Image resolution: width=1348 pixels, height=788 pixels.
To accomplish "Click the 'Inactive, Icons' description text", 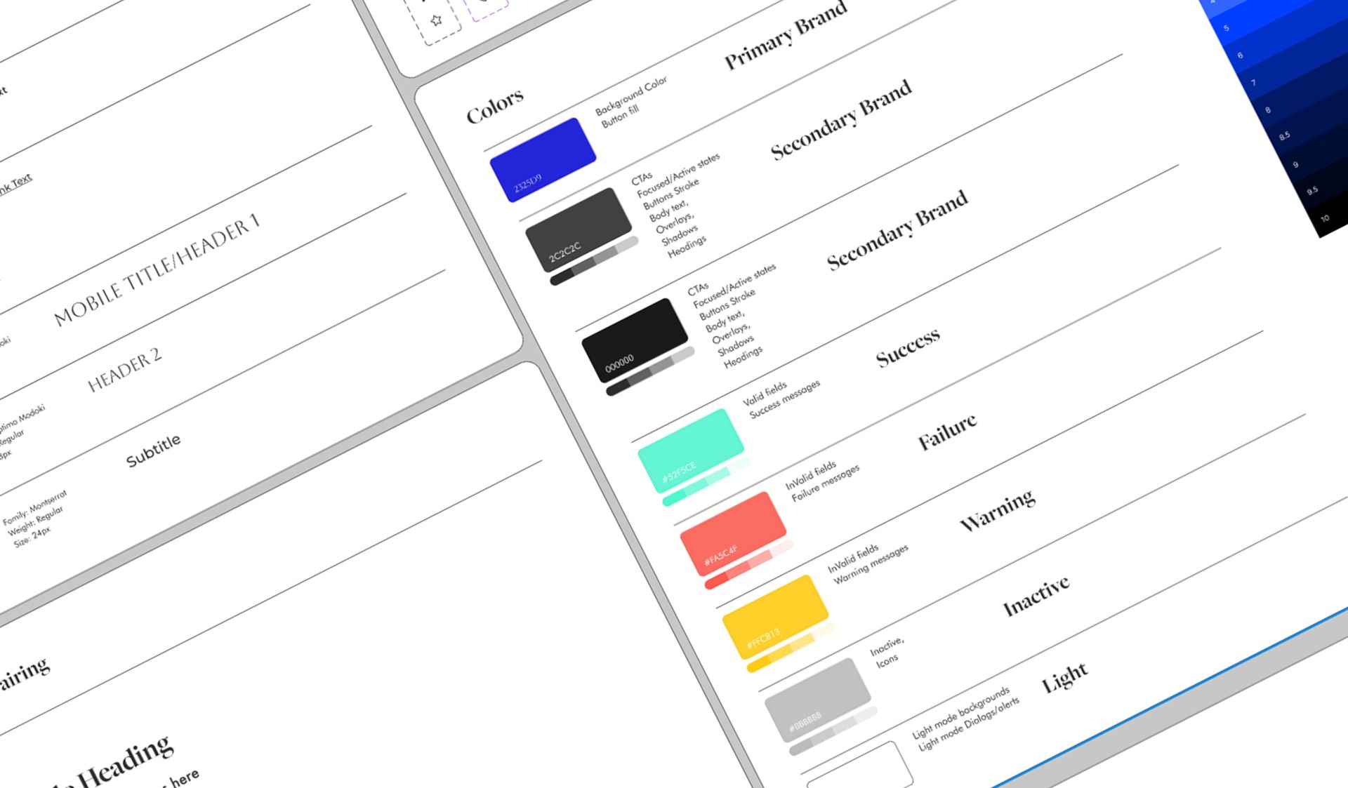I will [x=887, y=652].
